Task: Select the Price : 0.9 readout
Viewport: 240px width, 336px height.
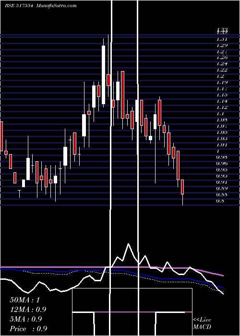Action: (x=28, y=329)
